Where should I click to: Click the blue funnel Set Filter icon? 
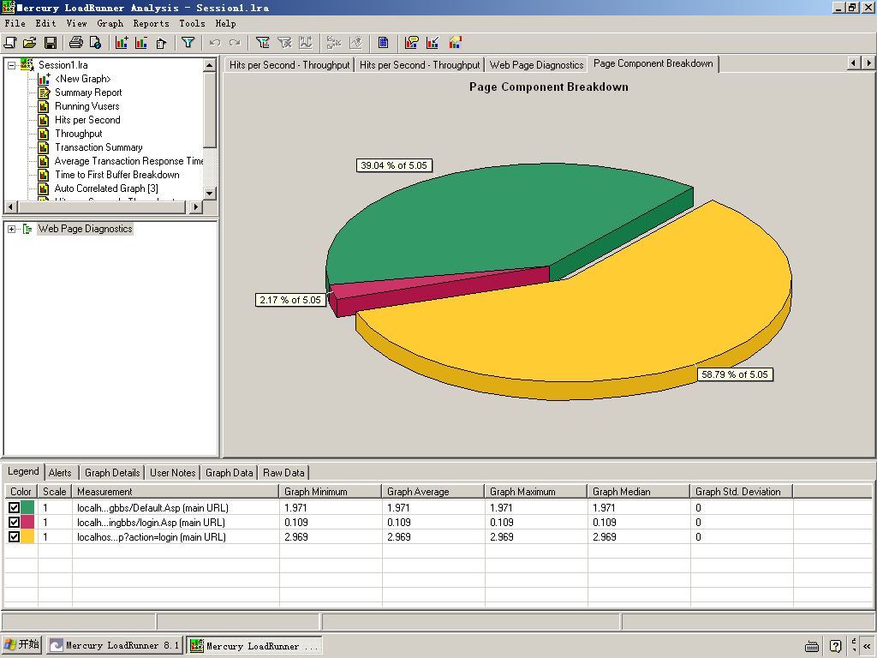(188, 43)
